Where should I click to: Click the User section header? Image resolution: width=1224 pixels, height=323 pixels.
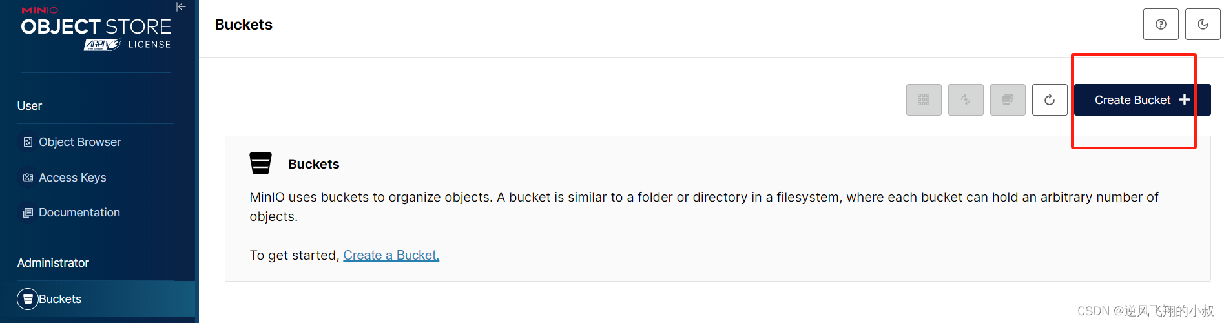pos(30,106)
